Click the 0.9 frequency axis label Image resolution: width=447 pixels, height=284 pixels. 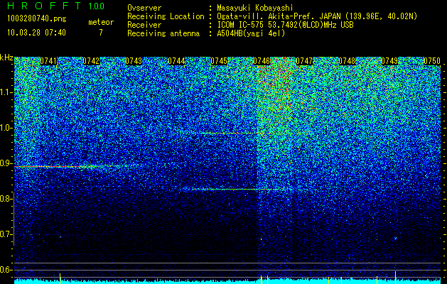pyautogui.click(x=6, y=163)
